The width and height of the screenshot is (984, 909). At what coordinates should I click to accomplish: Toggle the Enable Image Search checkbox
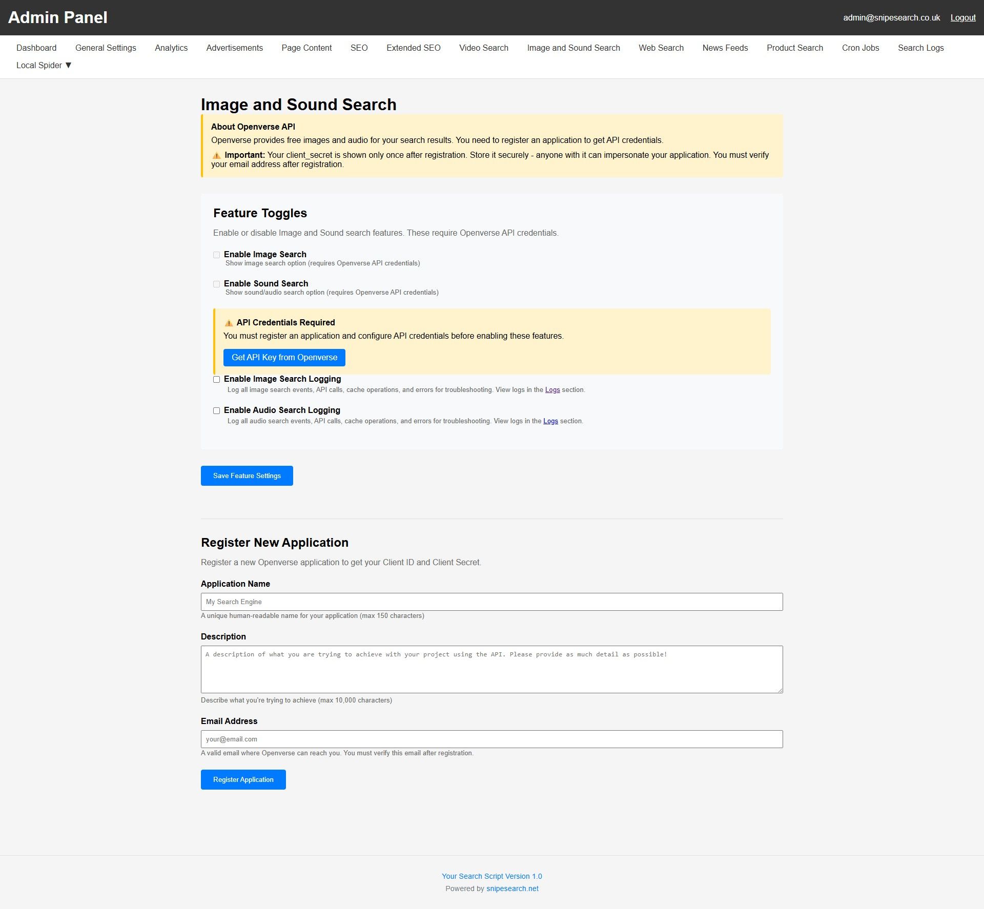click(x=216, y=255)
